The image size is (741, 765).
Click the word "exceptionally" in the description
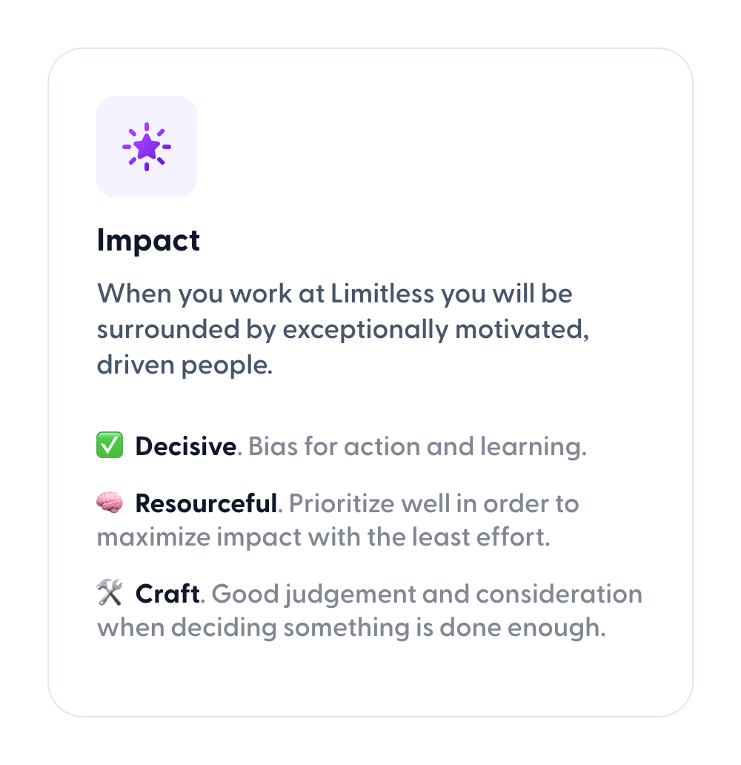click(x=365, y=330)
